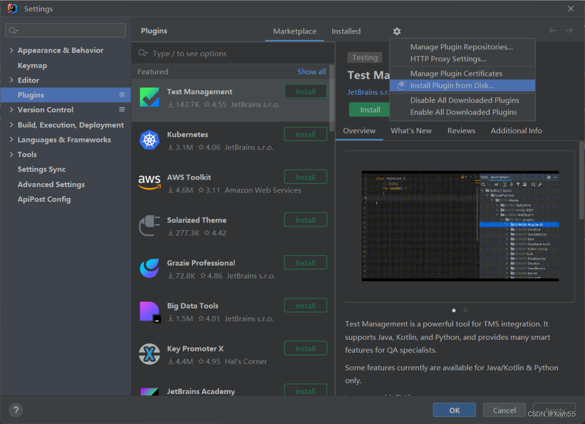Expand Appearance & Behavior settings

pyautogui.click(x=11, y=50)
